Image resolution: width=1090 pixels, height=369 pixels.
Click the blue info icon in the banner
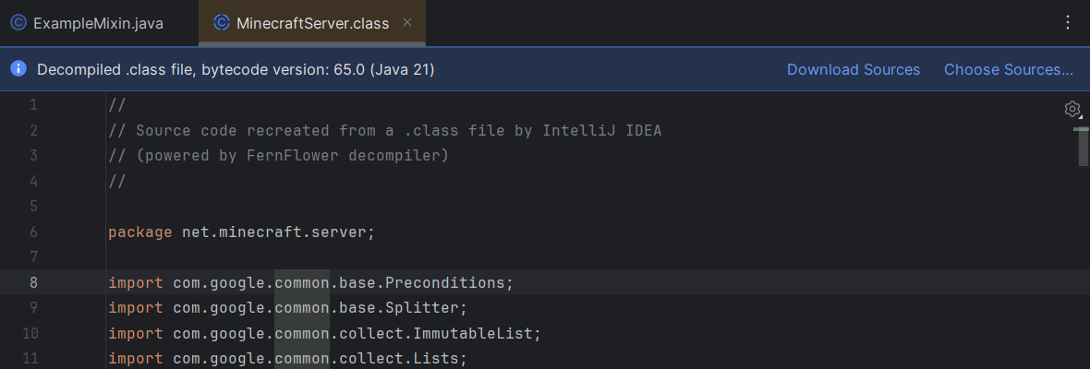(x=18, y=69)
